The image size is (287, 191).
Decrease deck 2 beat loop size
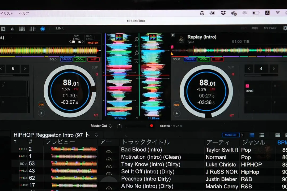[249, 69]
